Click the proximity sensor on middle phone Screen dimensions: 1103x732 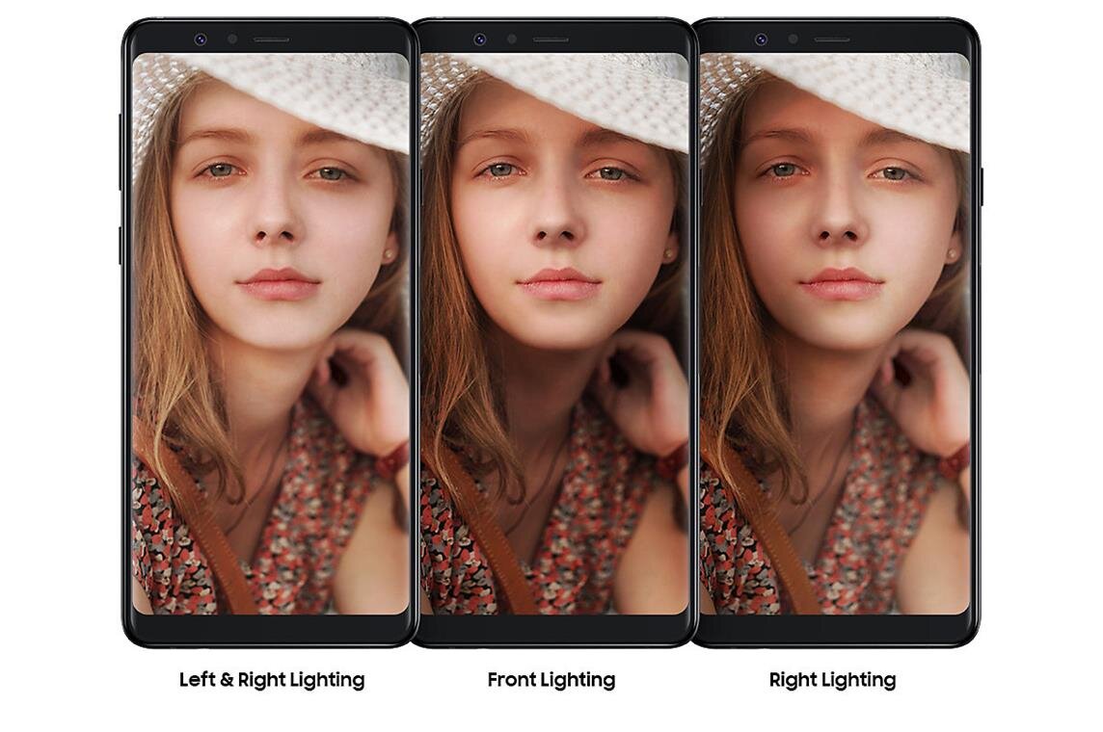tap(512, 39)
